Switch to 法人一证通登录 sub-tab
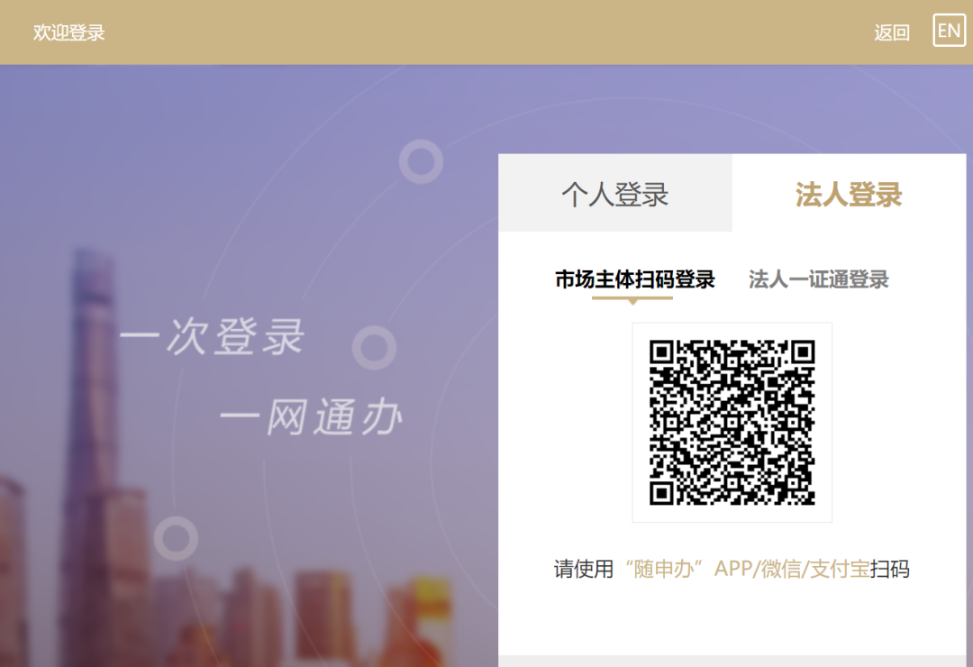Image resolution: width=973 pixels, height=667 pixels. (818, 279)
